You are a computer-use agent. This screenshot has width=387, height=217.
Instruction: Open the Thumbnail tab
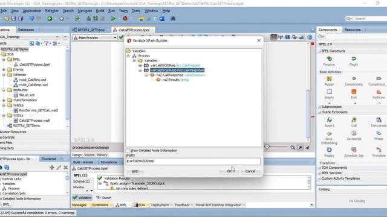[x=48, y=159]
